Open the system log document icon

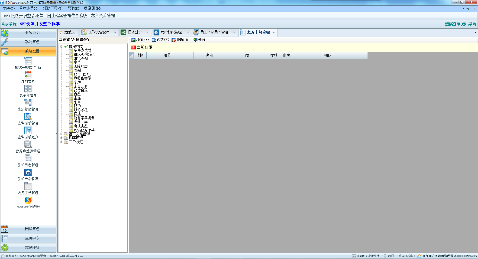(x=28, y=158)
